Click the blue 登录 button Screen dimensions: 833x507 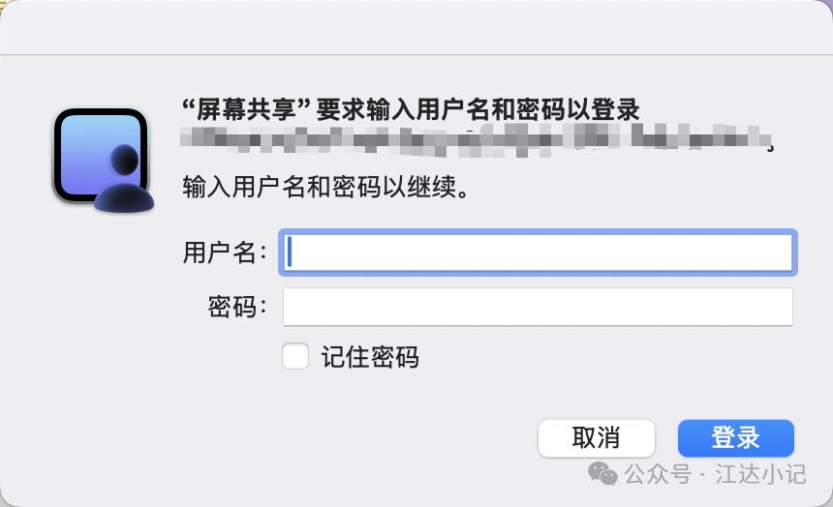[736, 438]
